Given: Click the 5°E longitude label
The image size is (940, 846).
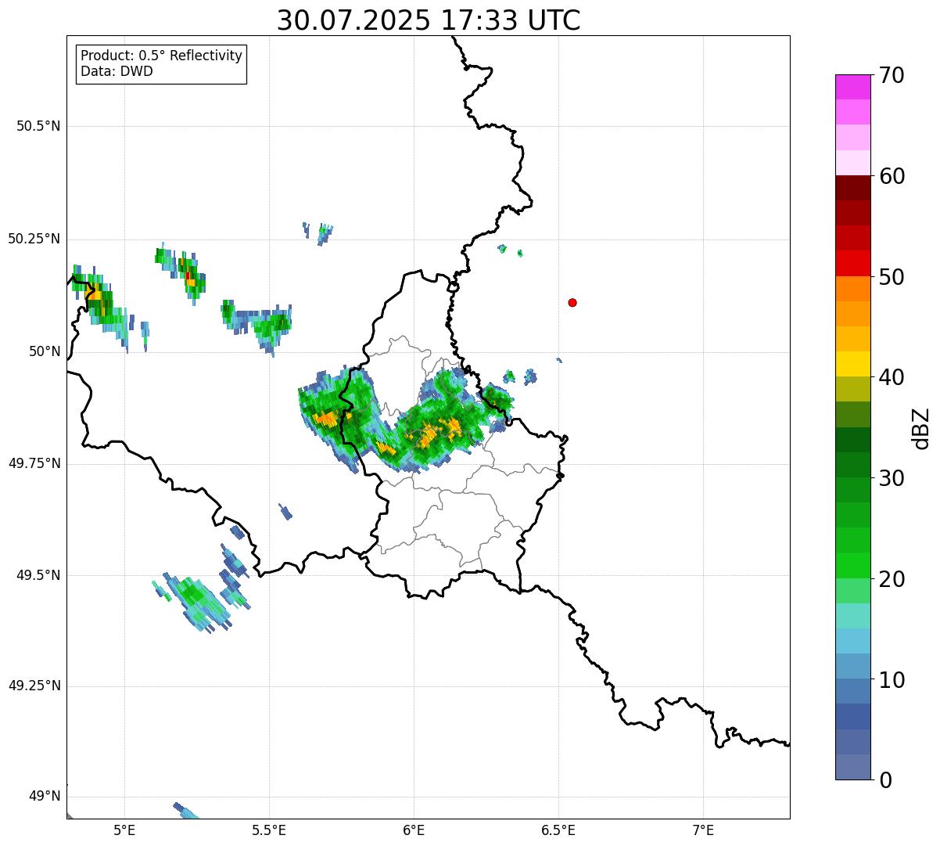Looking at the screenshot, I should coord(124,830).
